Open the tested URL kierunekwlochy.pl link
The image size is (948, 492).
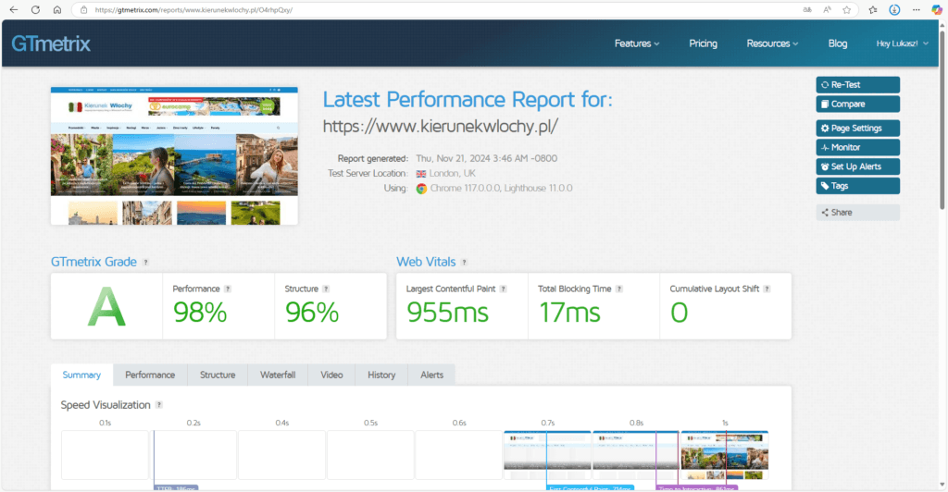pos(440,126)
